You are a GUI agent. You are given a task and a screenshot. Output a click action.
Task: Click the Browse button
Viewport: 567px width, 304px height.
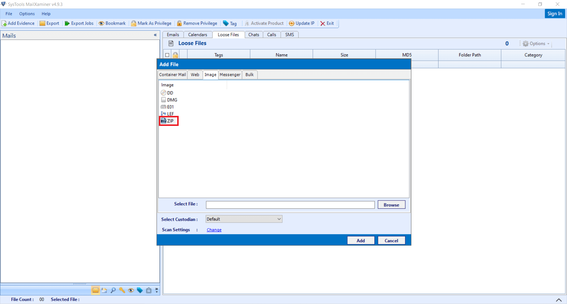(391, 205)
